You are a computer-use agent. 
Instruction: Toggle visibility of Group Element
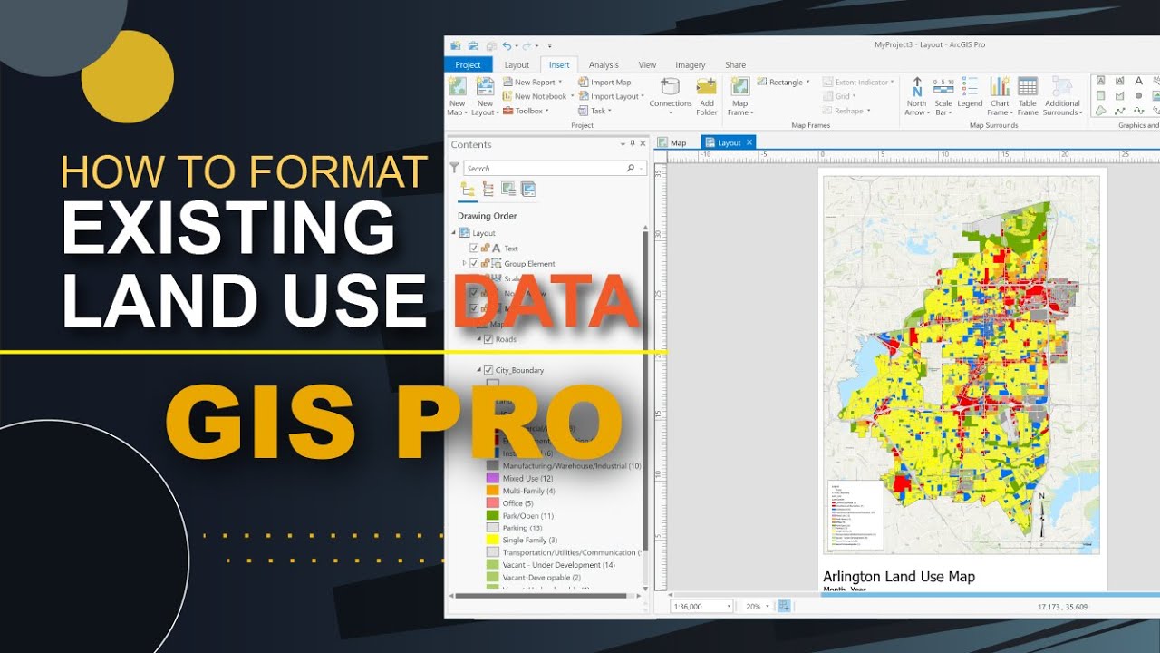(474, 263)
